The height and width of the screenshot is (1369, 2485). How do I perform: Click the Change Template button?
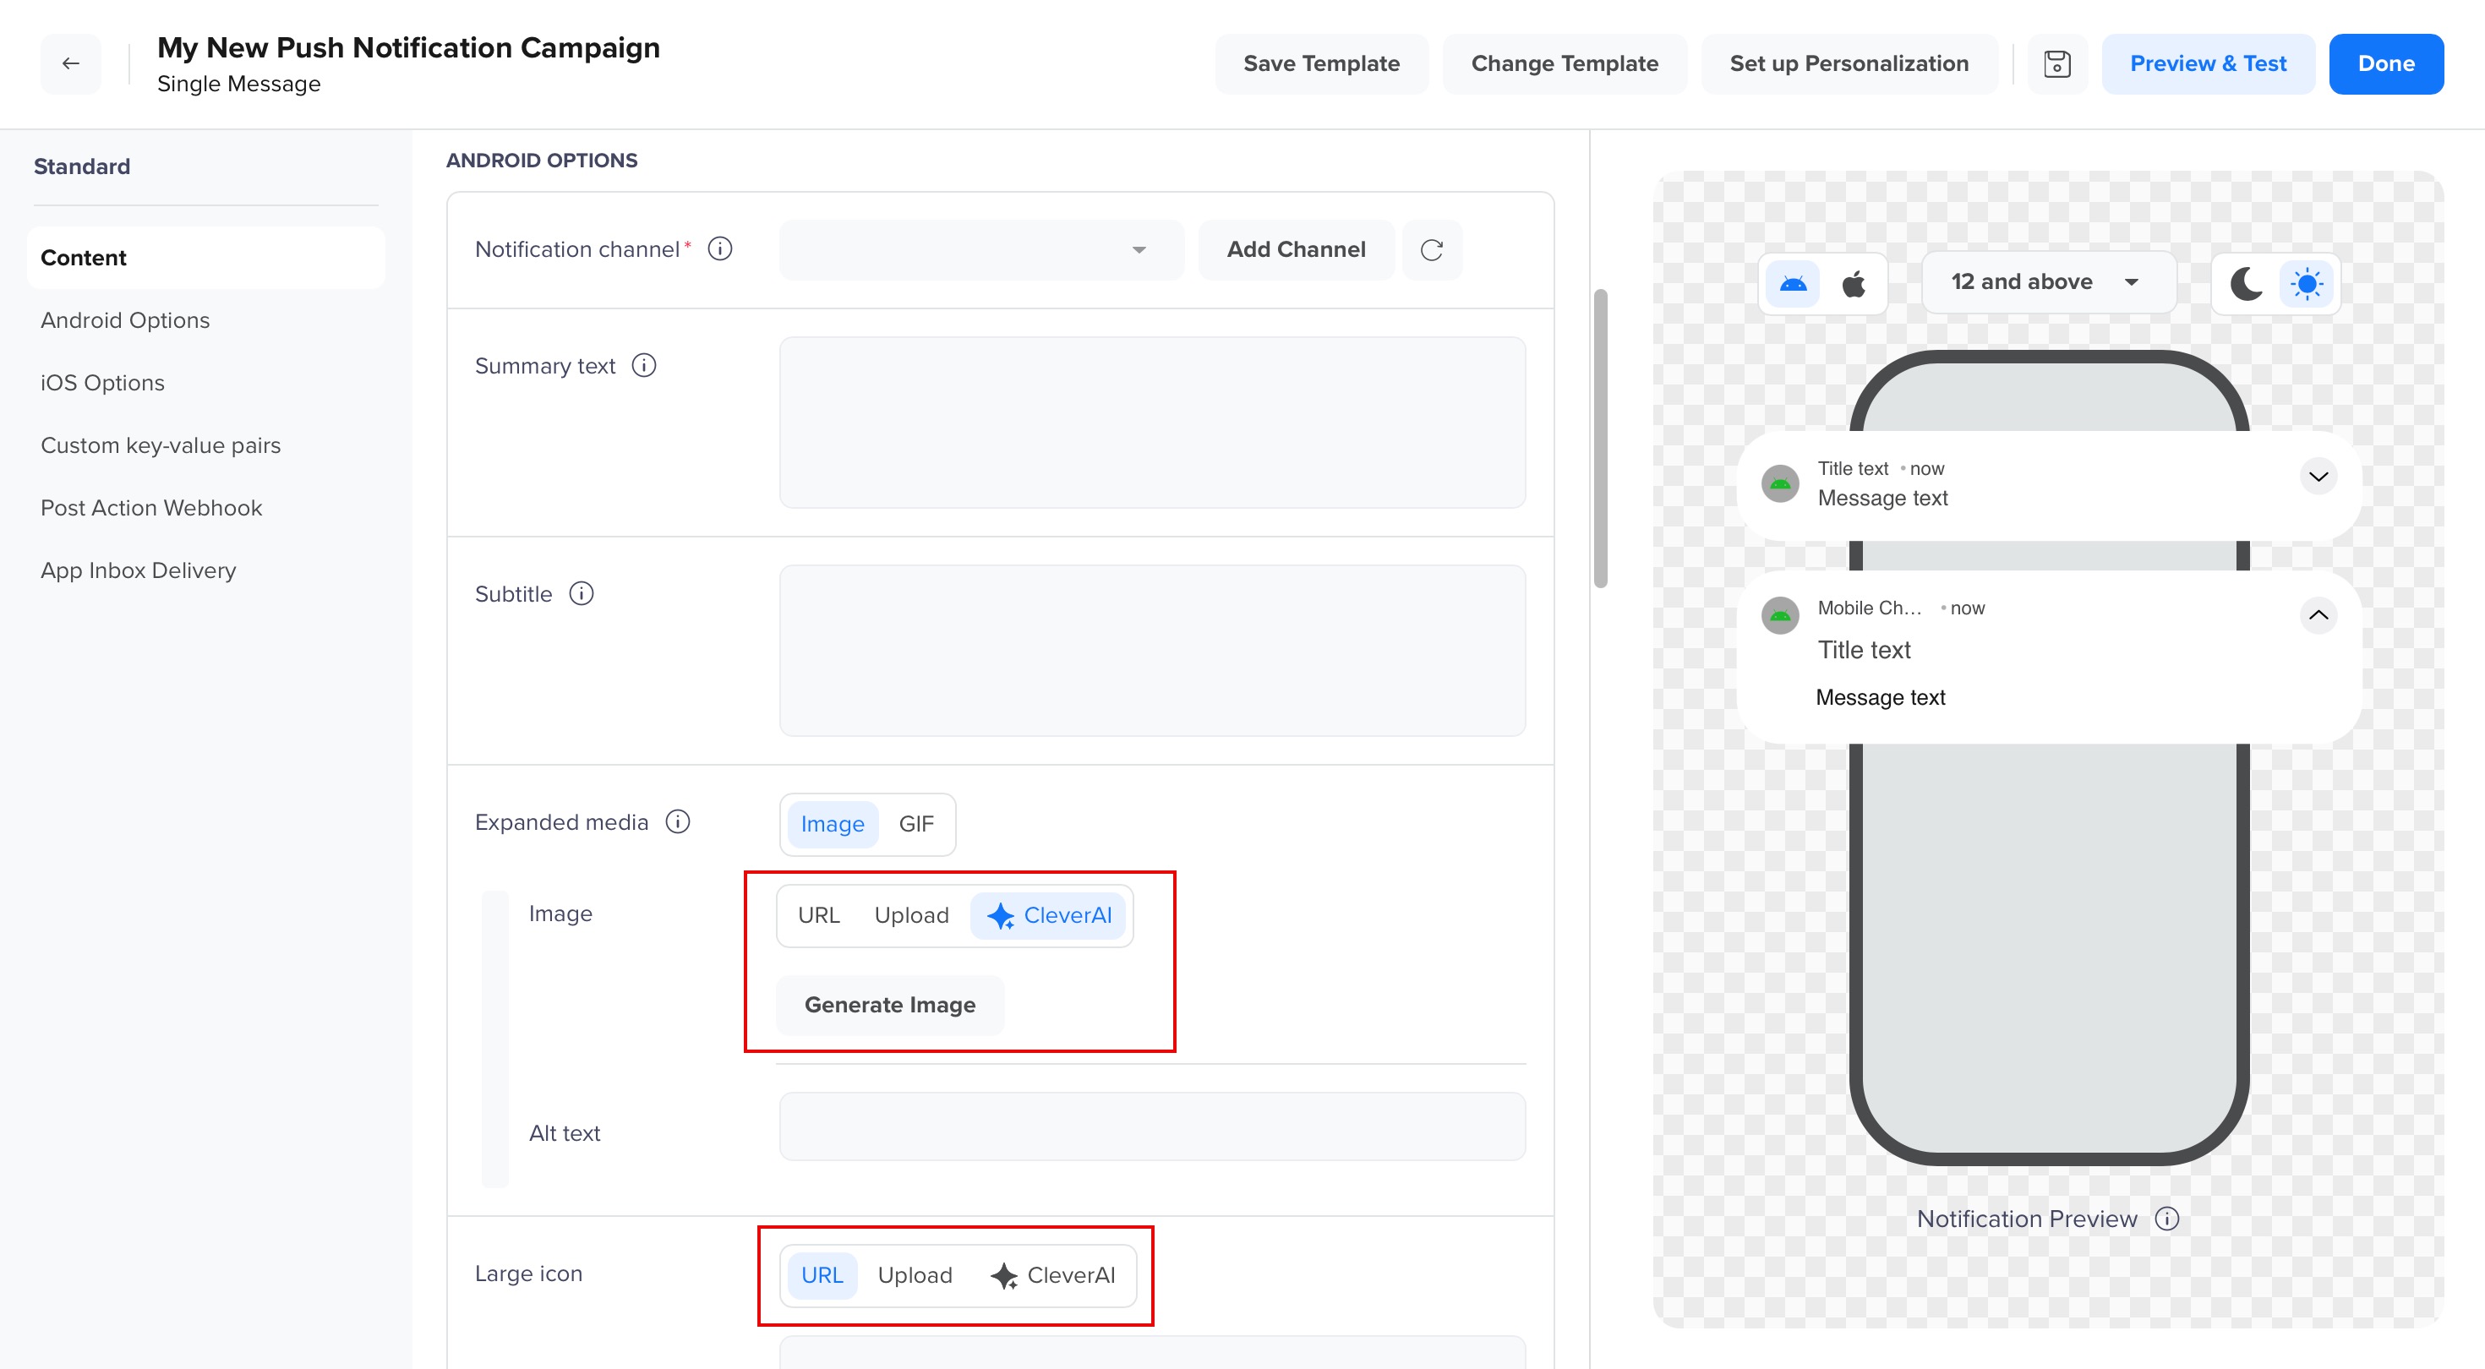click(x=1565, y=63)
